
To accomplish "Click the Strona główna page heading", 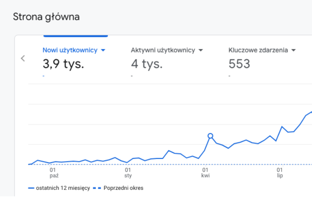I will [46, 17].
